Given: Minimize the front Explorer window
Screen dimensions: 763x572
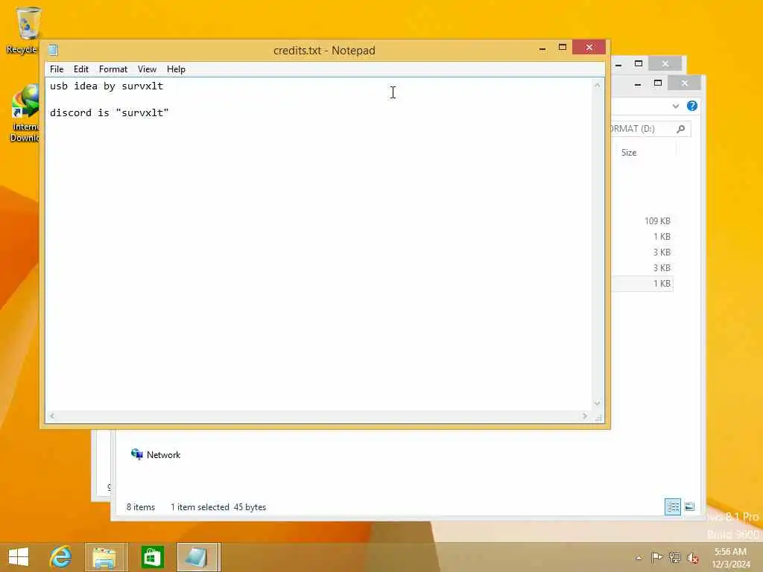Looking at the screenshot, I should 638,83.
